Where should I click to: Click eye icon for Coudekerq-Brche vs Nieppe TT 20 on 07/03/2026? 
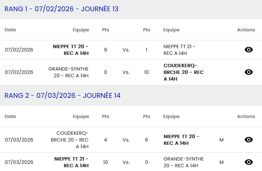coord(249,140)
